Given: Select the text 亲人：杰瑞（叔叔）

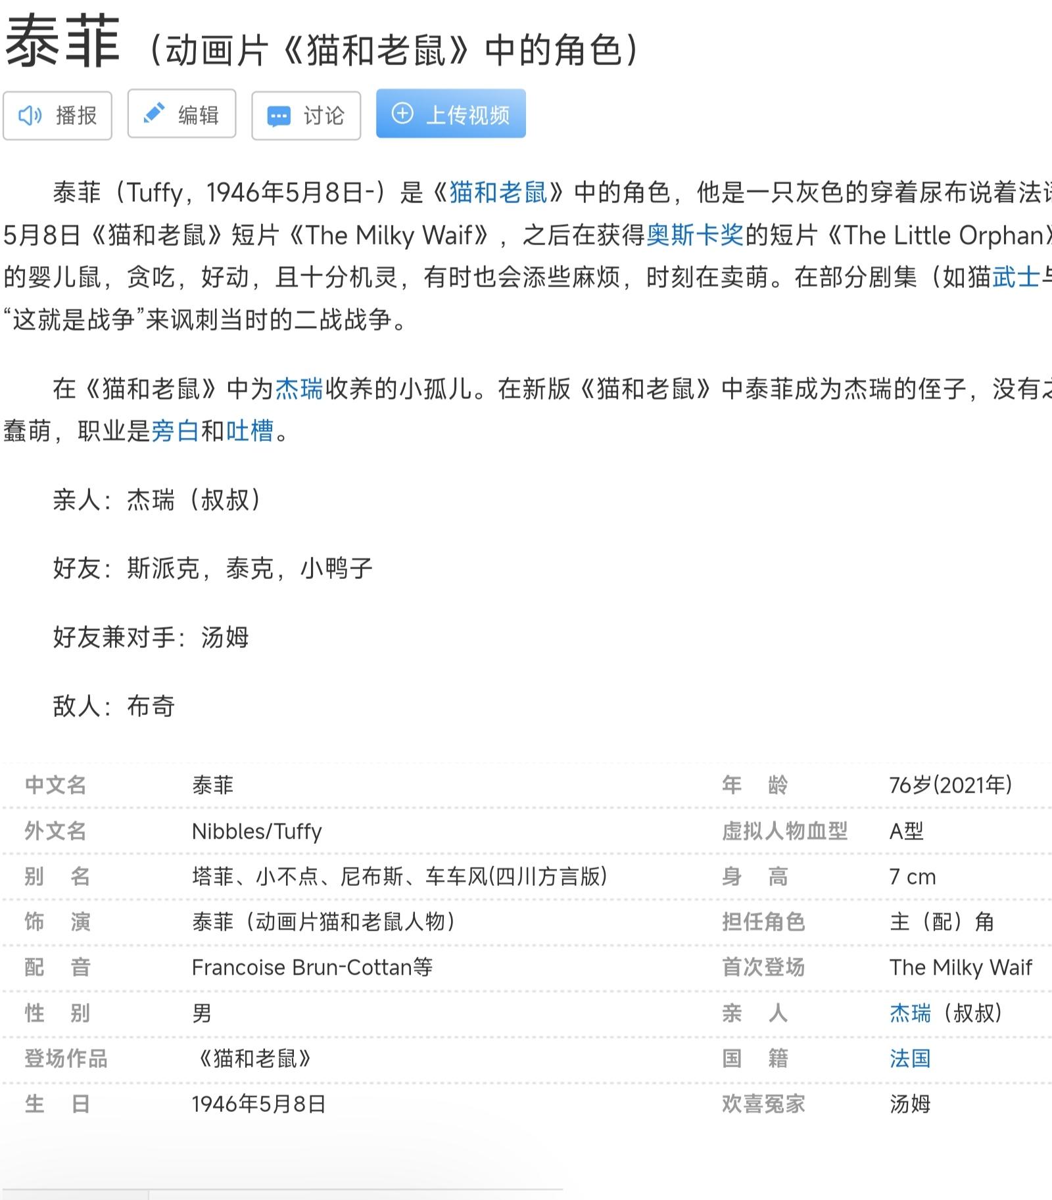Looking at the screenshot, I should click(157, 499).
